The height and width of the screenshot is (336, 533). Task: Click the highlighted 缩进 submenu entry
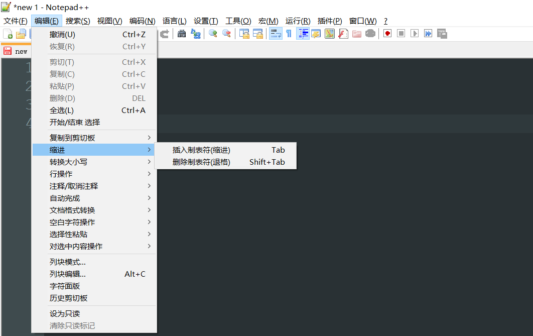pyautogui.click(x=93, y=150)
